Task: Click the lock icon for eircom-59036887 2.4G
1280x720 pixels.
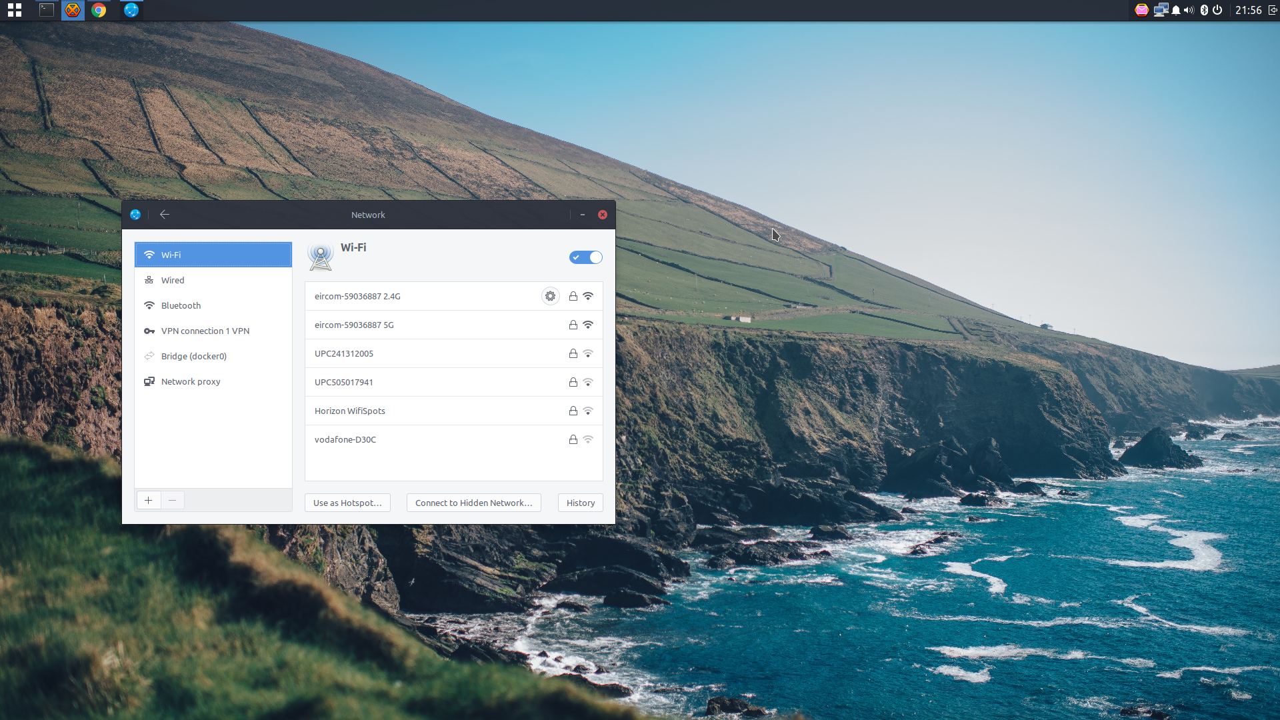Action: pyautogui.click(x=573, y=296)
